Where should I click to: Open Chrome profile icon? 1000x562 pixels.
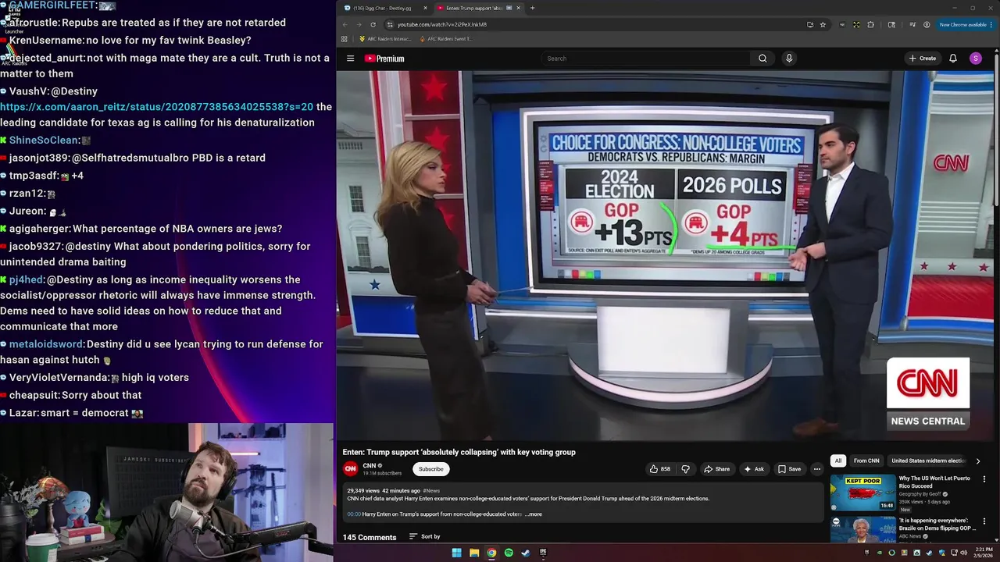[927, 24]
